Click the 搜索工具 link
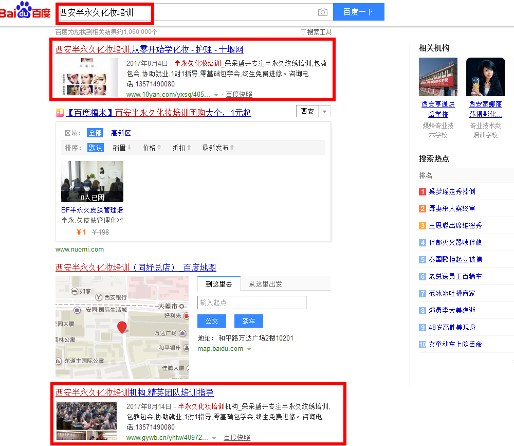The height and width of the screenshot is (446, 514). coord(319,32)
